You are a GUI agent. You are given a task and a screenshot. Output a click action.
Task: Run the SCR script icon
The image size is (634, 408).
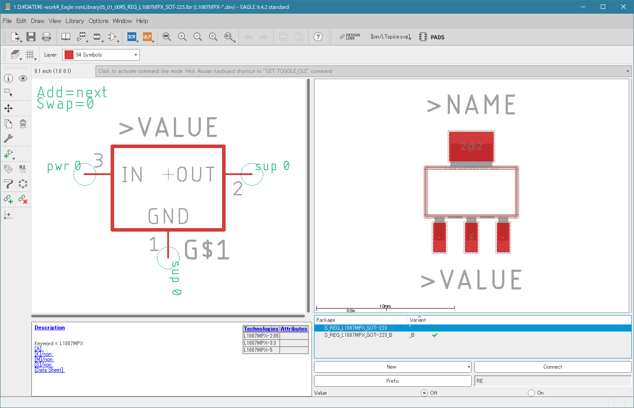click(132, 37)
